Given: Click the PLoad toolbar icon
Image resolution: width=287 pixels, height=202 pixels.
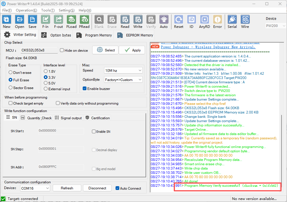Looking at the screenshot, I should click(x=71, y=20).
